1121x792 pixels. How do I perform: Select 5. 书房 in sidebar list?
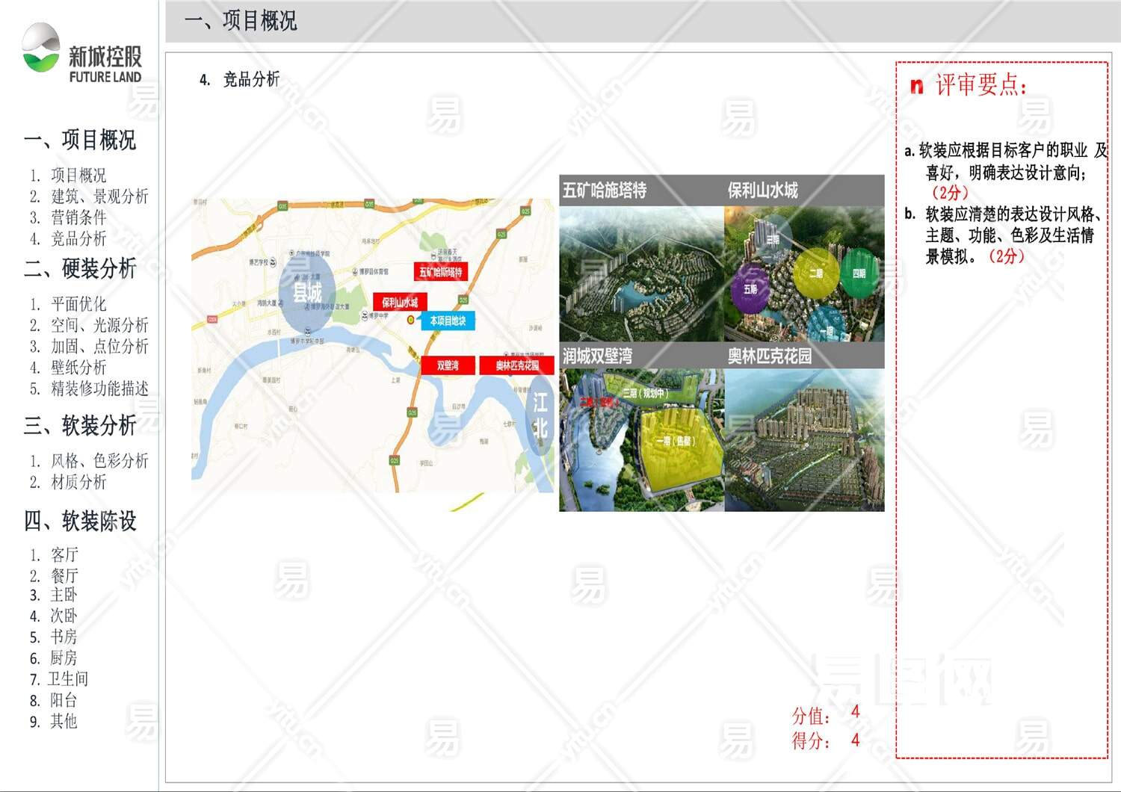54,637
